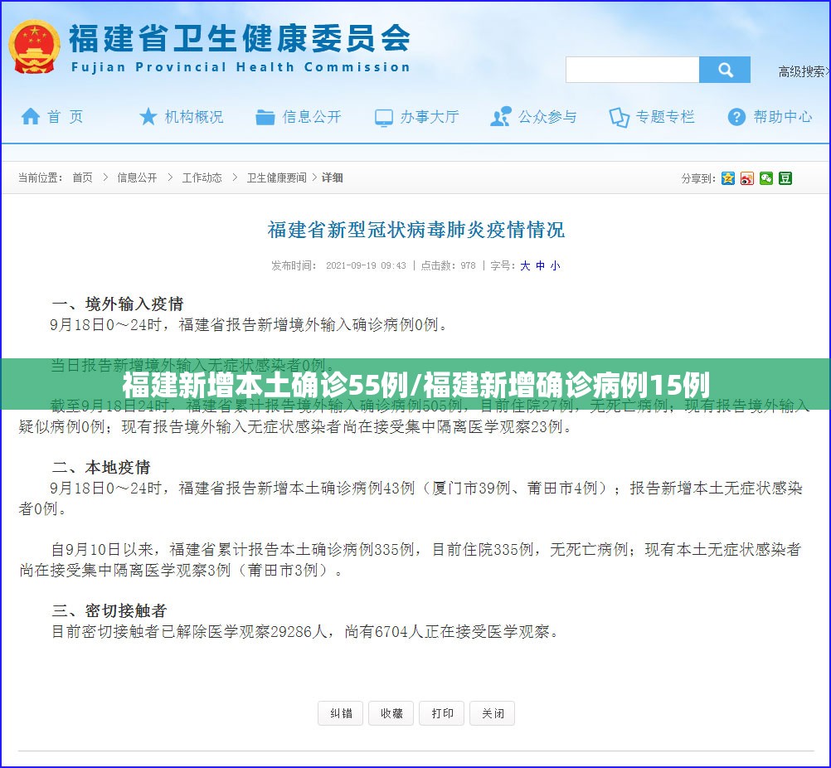Click the magnifier search button
Image resolution: width=831 pixels, height=768 pixels.
click(725, 70)
